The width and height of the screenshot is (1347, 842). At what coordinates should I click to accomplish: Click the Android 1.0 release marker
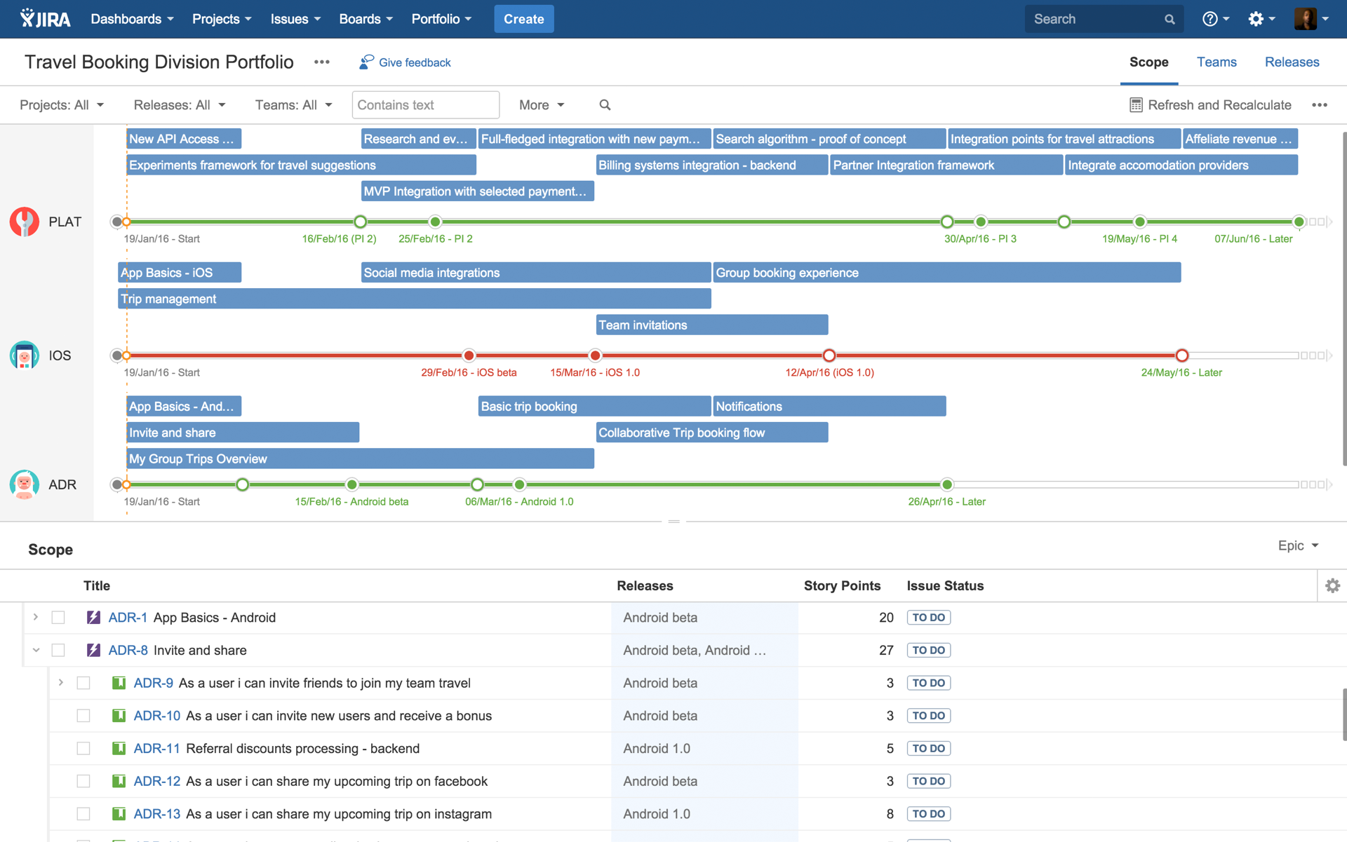coord(519,484)
